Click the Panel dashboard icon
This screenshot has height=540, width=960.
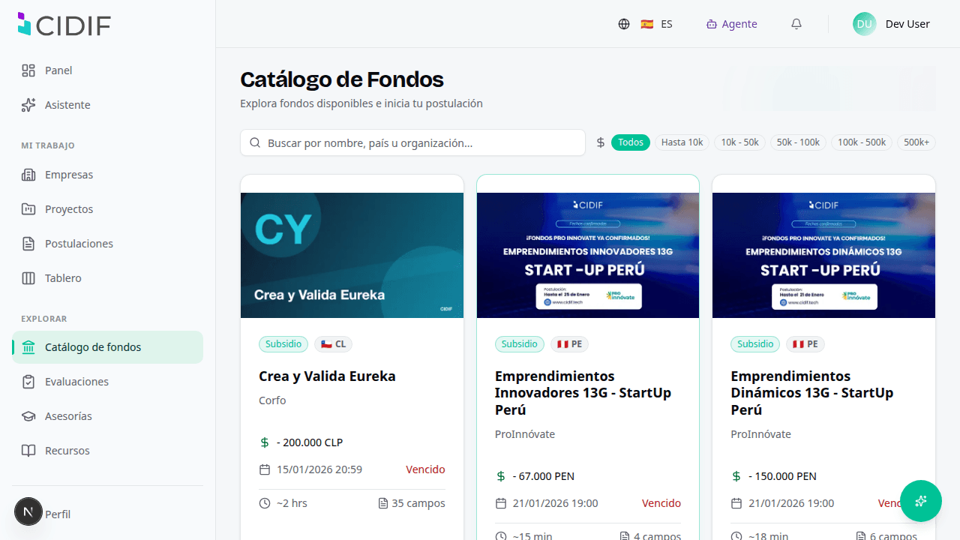tap(28, 70)
